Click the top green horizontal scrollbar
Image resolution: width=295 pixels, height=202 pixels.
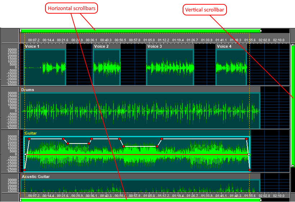[140, 30]
